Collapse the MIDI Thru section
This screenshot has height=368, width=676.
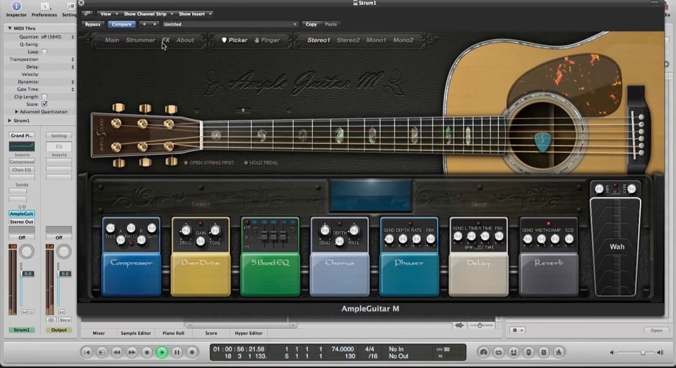click(x=10, y=28)
